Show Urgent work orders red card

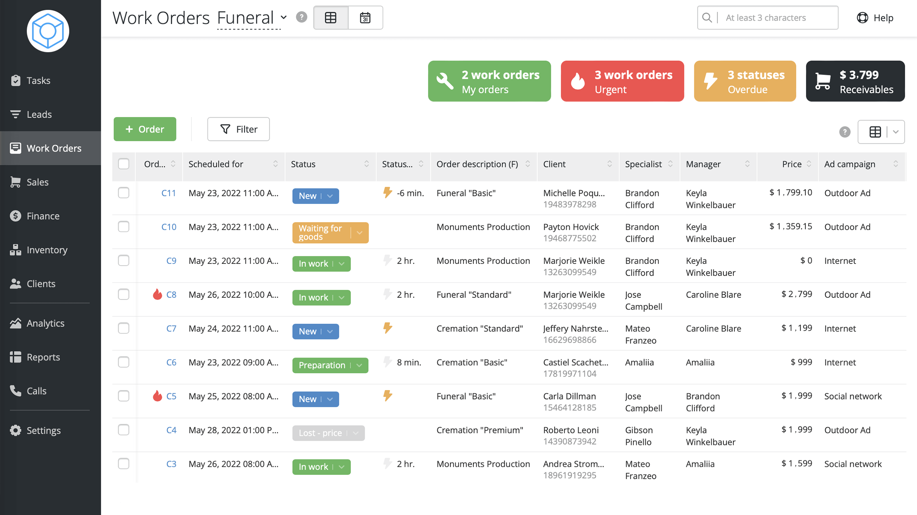(x=622, y=81)
